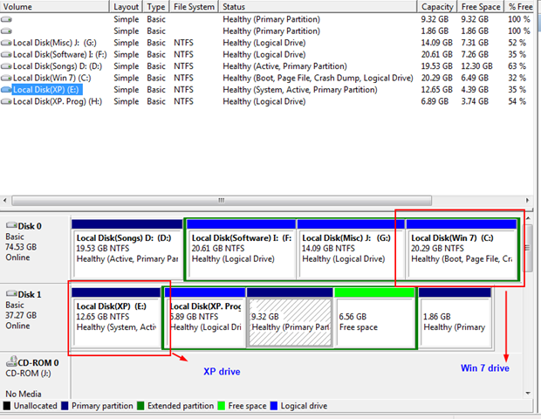This screenshot has width=541, height=419.
Task: Select Local Disk(XP. Prog) partition block on Disk 1
Action: tap(205, 317)
